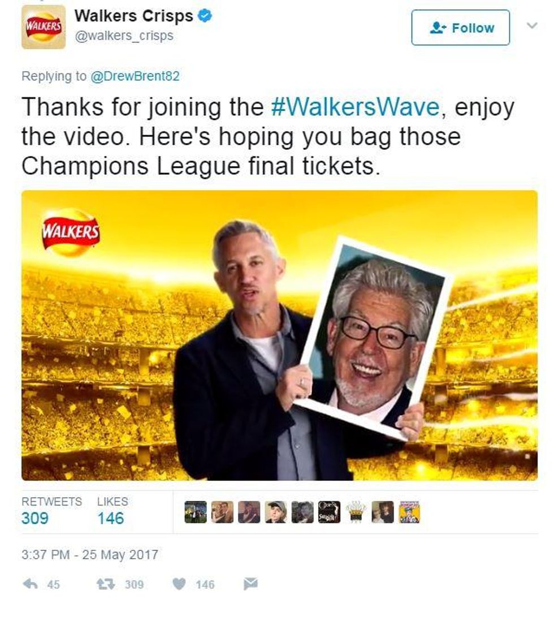This screenshot has height=617, width=554.
Task: Like the tweet with heart icon
Action: click(179, 584)
